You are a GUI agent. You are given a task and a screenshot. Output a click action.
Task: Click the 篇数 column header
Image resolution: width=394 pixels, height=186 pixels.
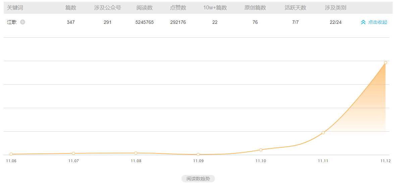71,8
